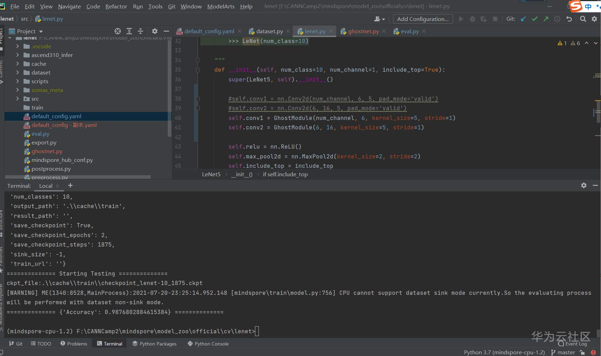Open terminal panel settings gear
Image resolution: width=601 pixels, height=356 pixels.
coord(583,185)
